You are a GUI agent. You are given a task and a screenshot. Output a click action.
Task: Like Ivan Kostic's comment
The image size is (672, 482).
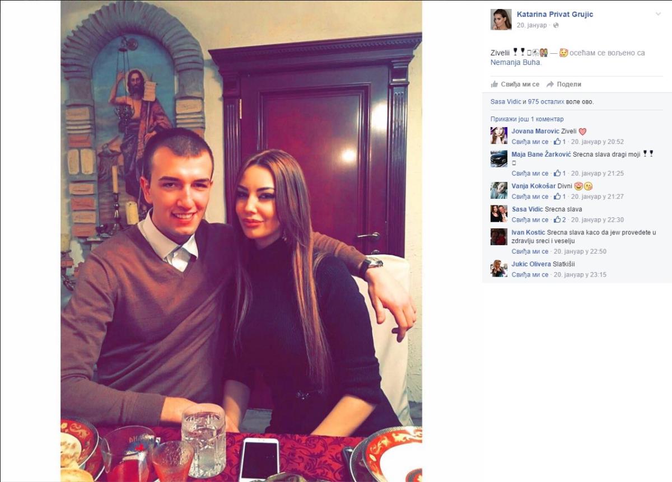[530, 252]
